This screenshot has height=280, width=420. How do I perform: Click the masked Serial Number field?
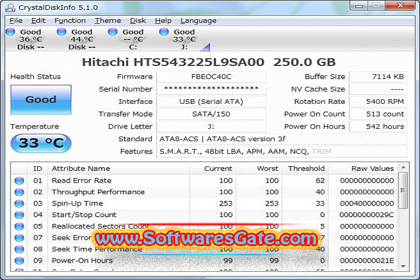point(211,89)
